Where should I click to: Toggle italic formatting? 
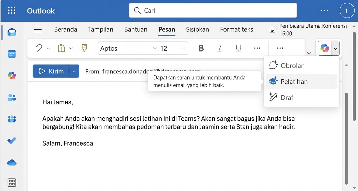coord(220,48)
